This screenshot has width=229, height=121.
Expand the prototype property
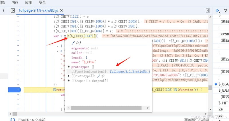point(69,67)
